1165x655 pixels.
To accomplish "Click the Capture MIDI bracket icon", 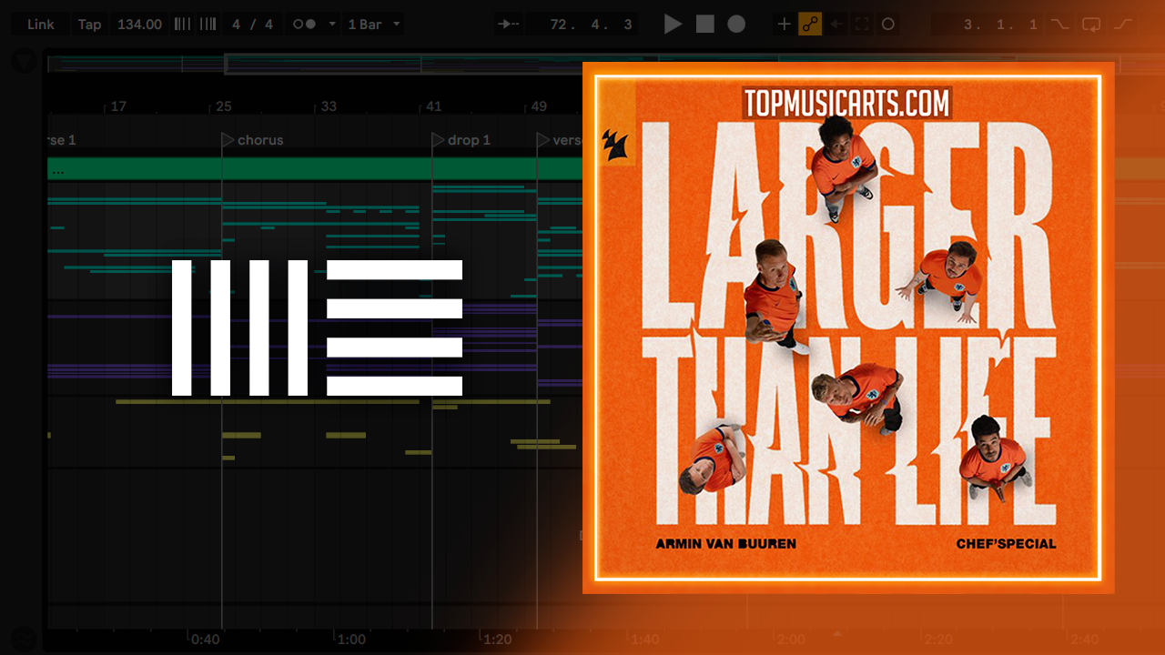I will point(862,25).
